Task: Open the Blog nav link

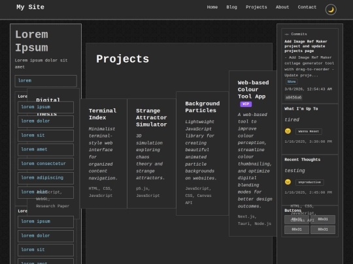Action: (231, 7)
